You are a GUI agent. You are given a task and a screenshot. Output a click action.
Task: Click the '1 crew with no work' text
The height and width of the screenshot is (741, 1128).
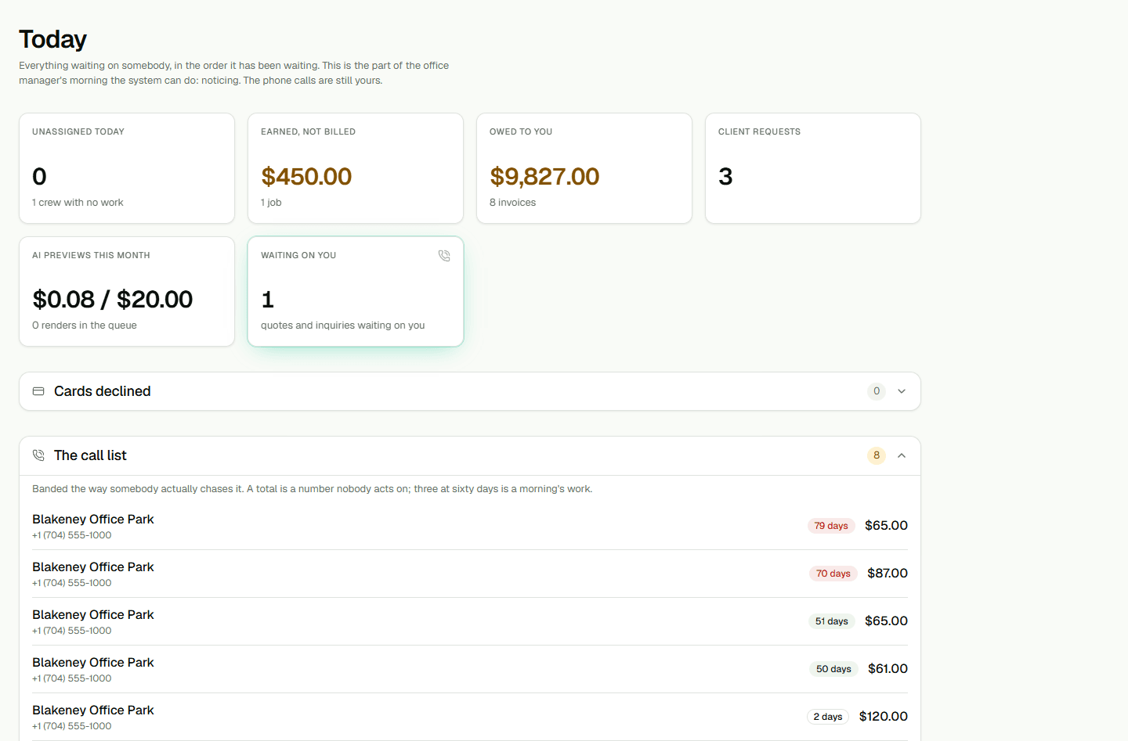[x=78, y=203]
